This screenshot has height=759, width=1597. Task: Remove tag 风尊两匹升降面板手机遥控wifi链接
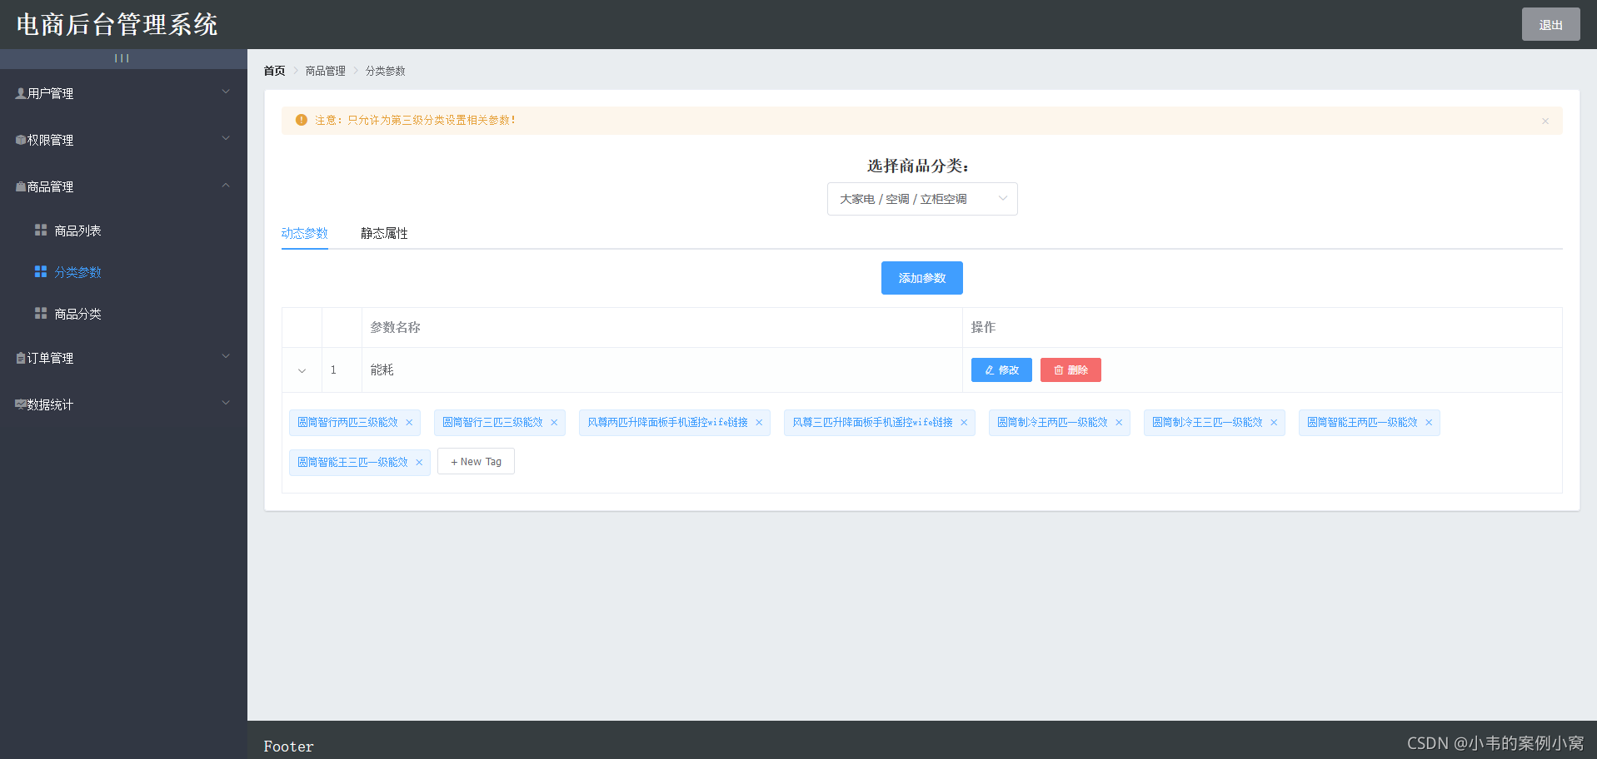[x=759, y=423]
